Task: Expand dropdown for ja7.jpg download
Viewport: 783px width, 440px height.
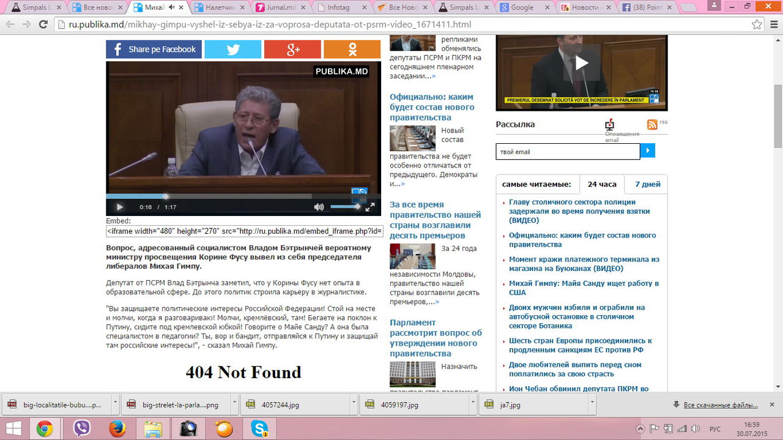Action: pyautogui.click(x=592, y=405)
